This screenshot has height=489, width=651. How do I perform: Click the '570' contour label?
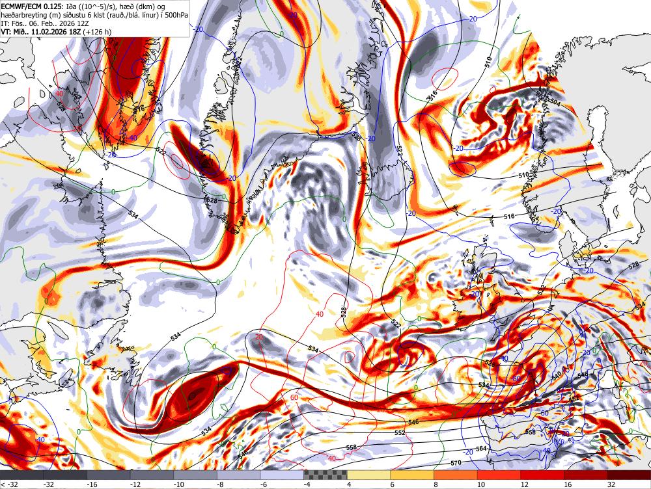click(x=456, y=462)
